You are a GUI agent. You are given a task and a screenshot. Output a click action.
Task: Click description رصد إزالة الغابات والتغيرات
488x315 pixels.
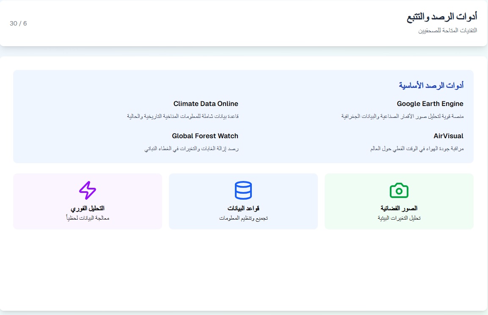point(191,149)
